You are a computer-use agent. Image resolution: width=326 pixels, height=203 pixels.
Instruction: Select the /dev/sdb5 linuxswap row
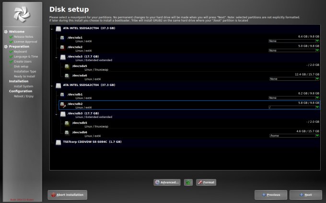point(191,125)
